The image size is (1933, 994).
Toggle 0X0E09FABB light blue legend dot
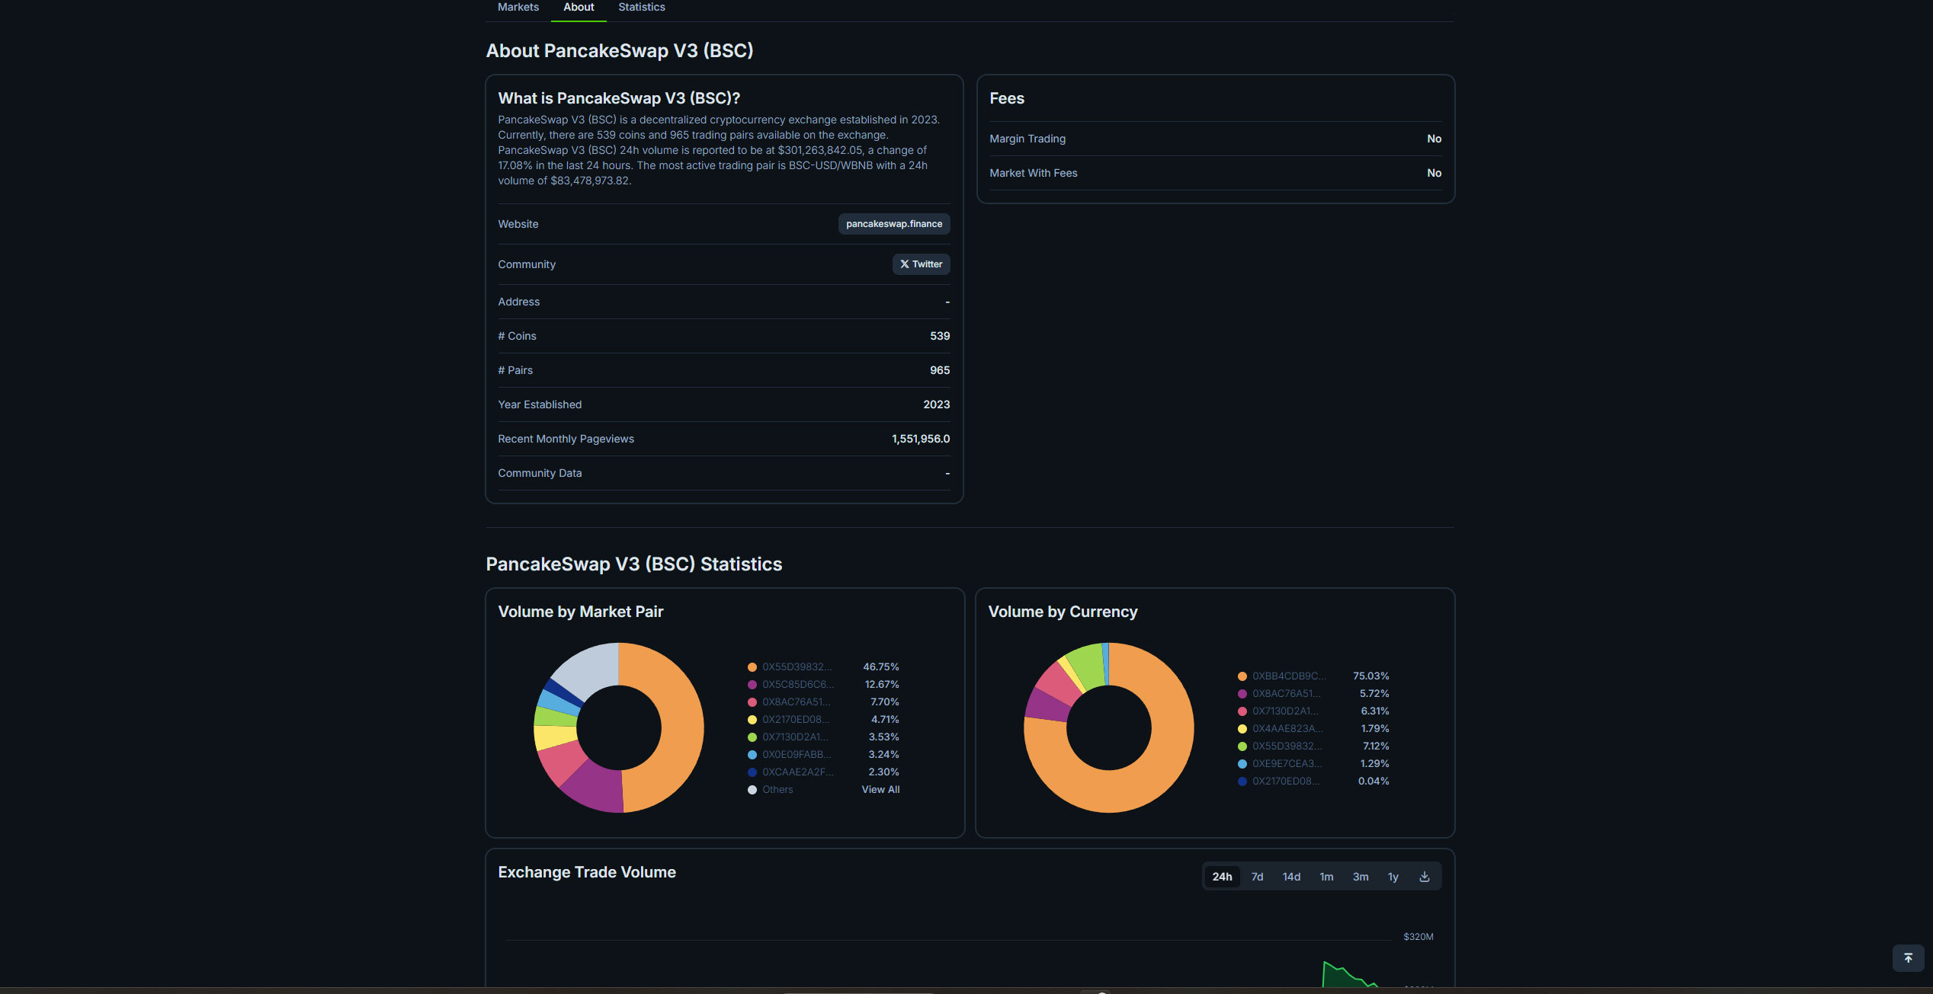[x=752, y=755]
